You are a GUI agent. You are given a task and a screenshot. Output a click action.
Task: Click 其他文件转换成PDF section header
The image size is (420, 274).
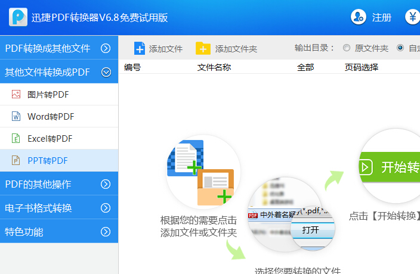point(59,72)
